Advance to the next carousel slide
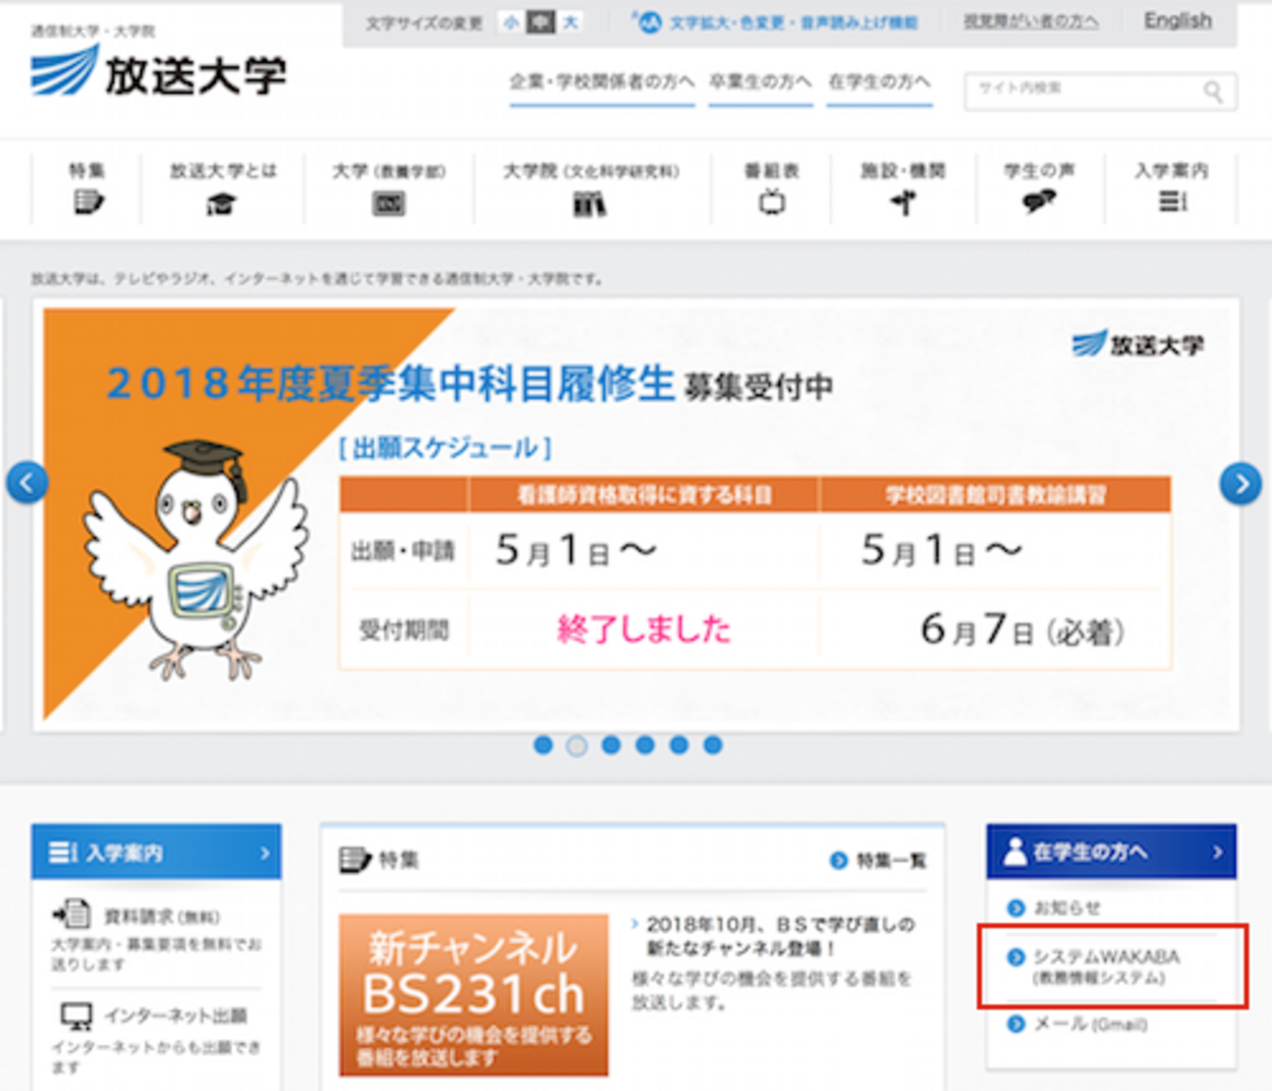1272x1091 pixels. coord(1241,483)
